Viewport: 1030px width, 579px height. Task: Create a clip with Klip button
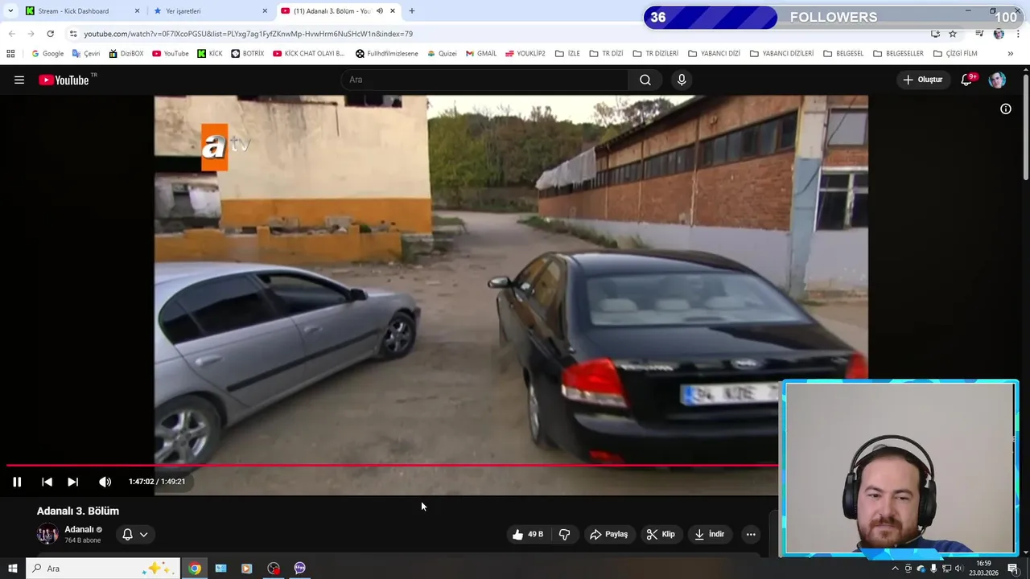point(661,534)
